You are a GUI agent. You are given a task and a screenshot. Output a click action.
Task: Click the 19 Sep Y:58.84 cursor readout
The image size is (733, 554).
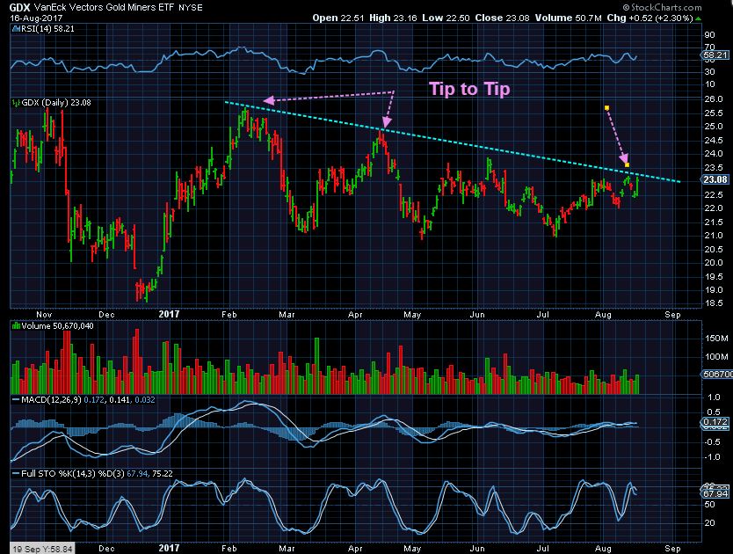(x=42, y=549)
